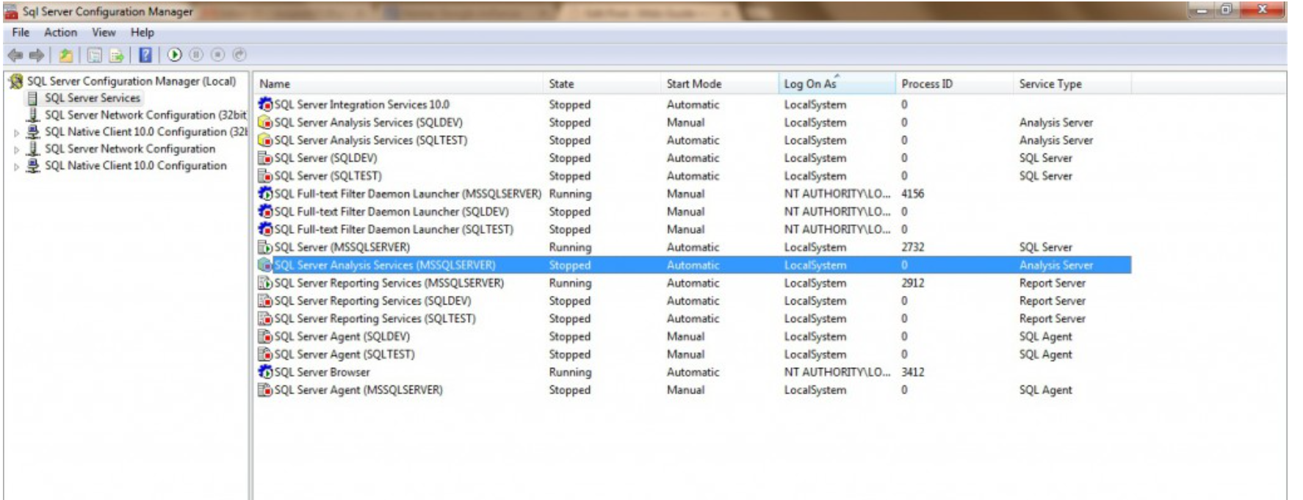
Task: Click icon of SQL Server Integration Services 10.0
Action: click(265, 105)
